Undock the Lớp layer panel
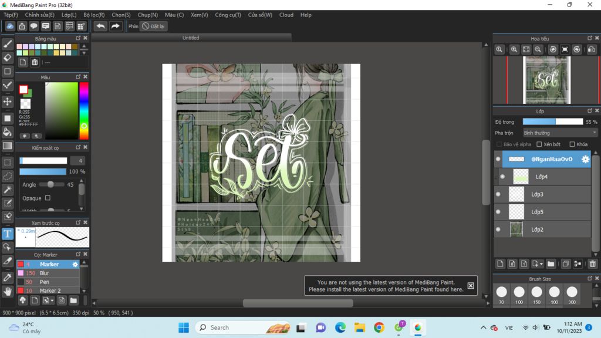Image resolution: width=601 pixels, height=338 pixels. pyautogui.click(x=590, y=111)
